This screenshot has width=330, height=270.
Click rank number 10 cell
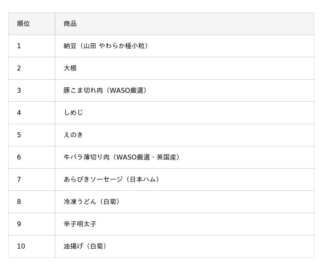click(x=32, y=246)
